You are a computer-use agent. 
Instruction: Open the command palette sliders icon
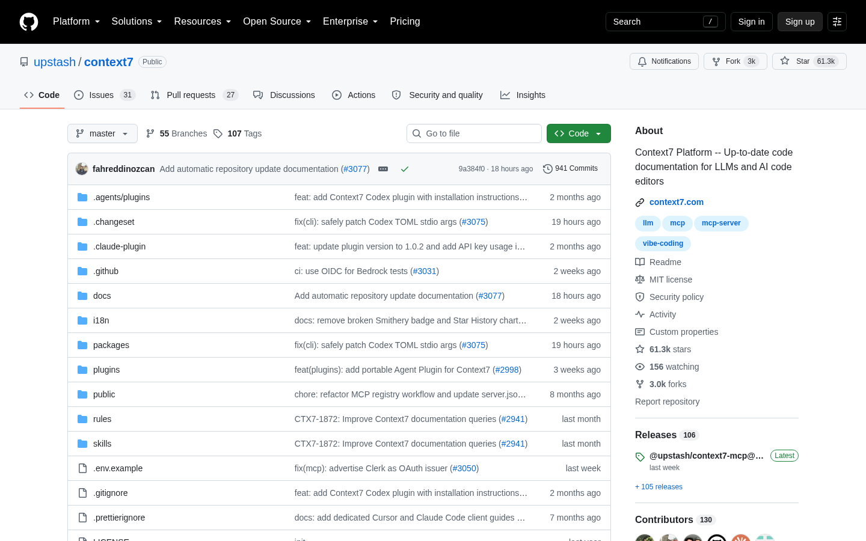point(837,22)
